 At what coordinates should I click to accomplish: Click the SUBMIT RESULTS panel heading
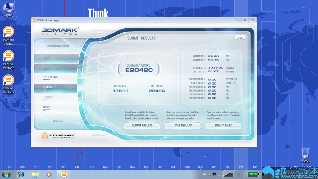[141, 38]
